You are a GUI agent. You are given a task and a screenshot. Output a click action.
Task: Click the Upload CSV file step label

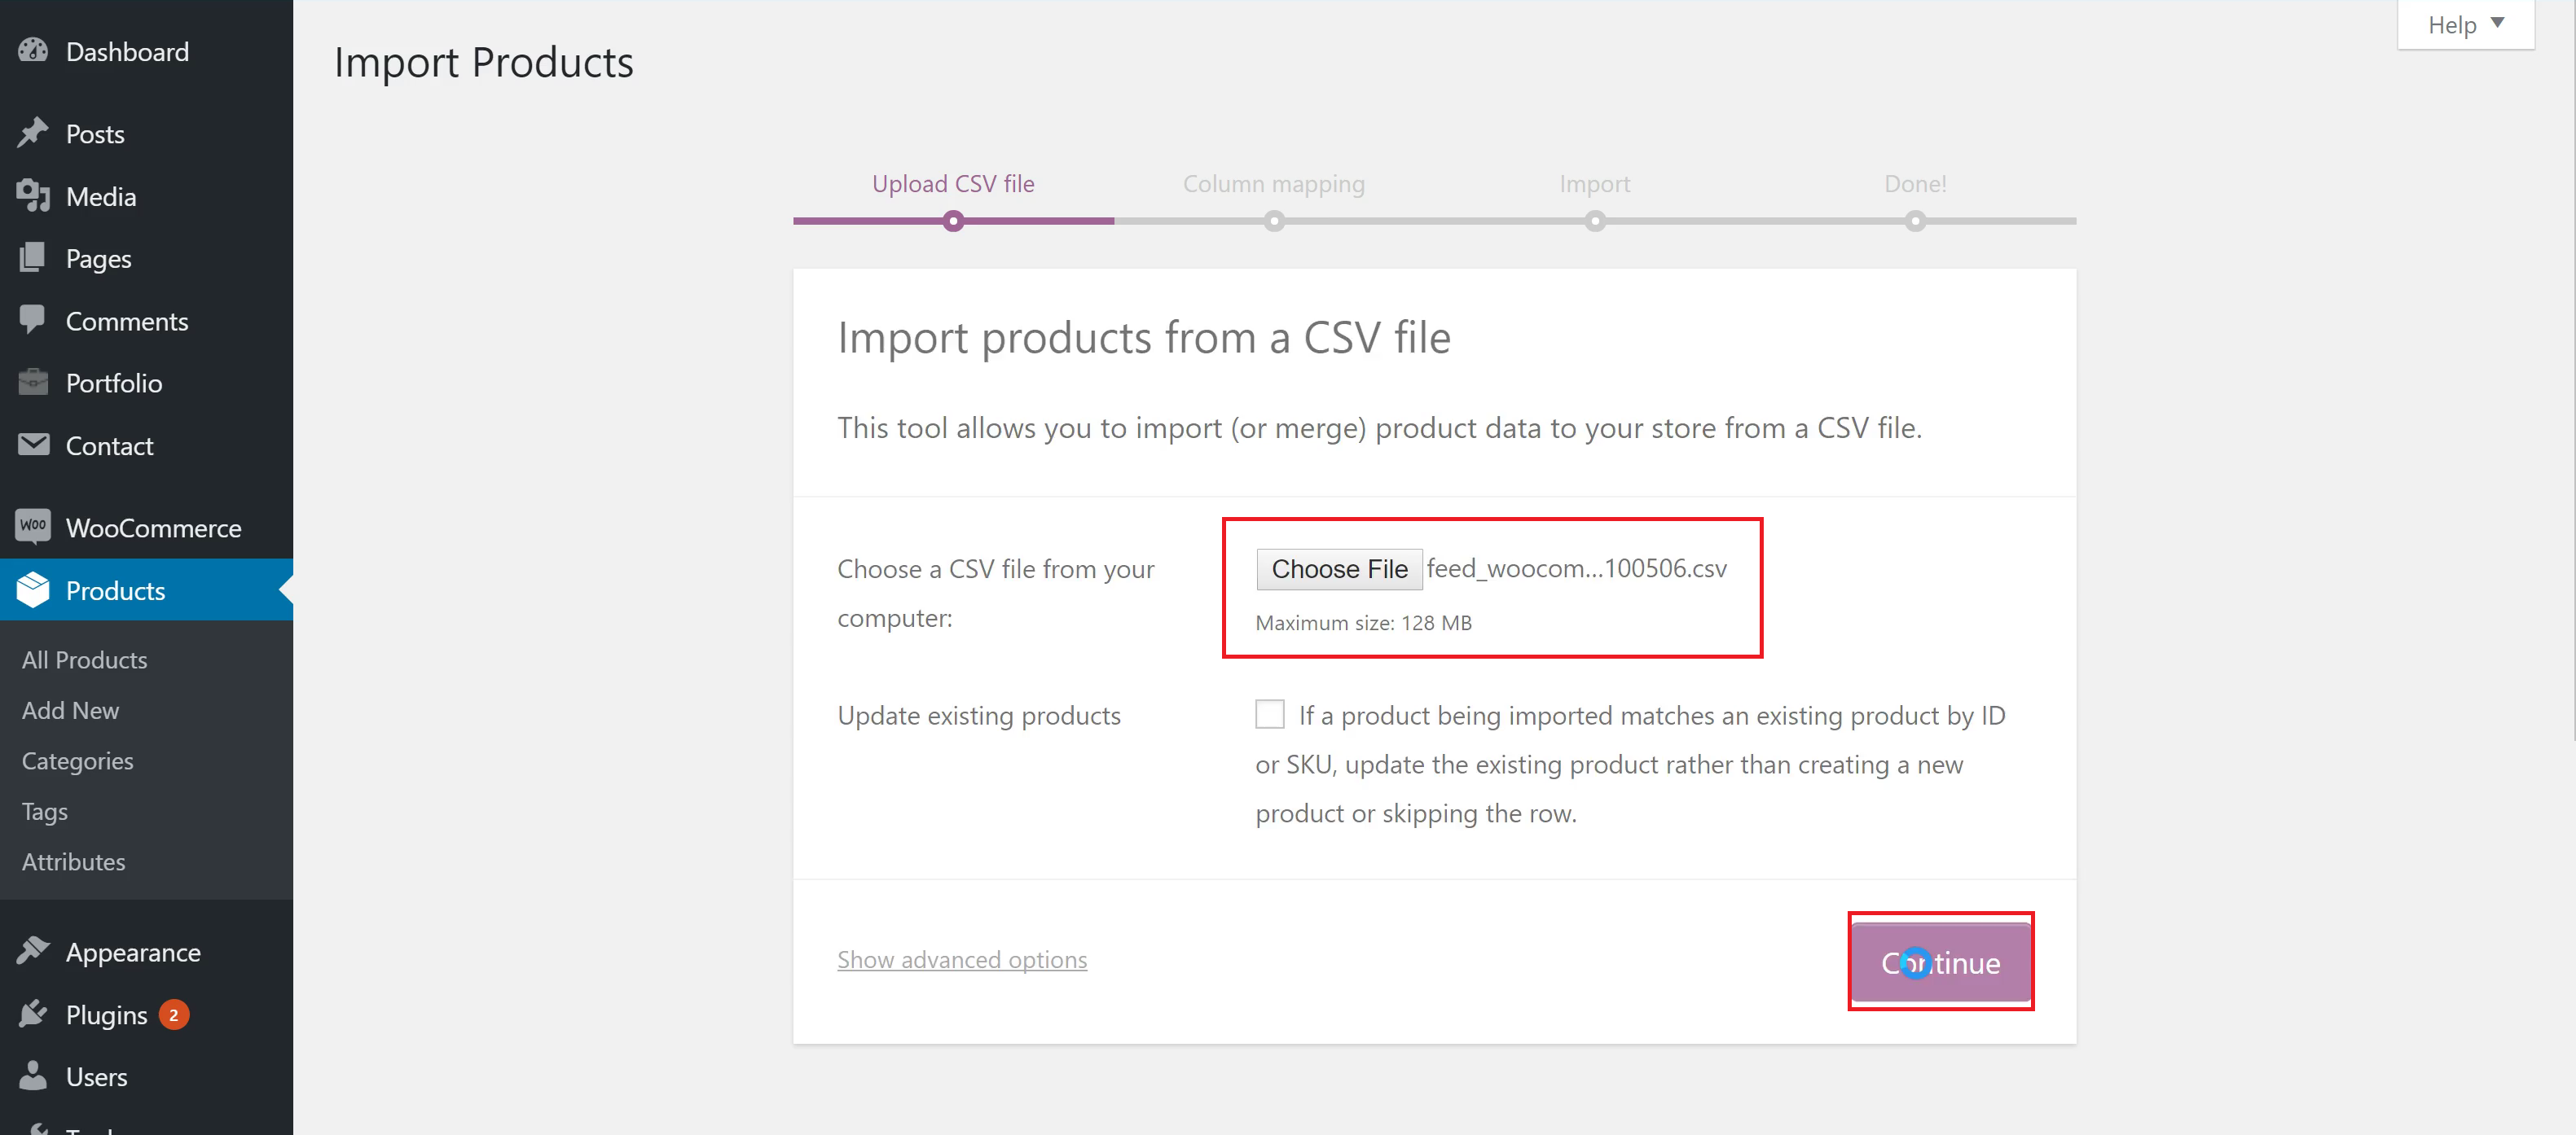point(953,184)
